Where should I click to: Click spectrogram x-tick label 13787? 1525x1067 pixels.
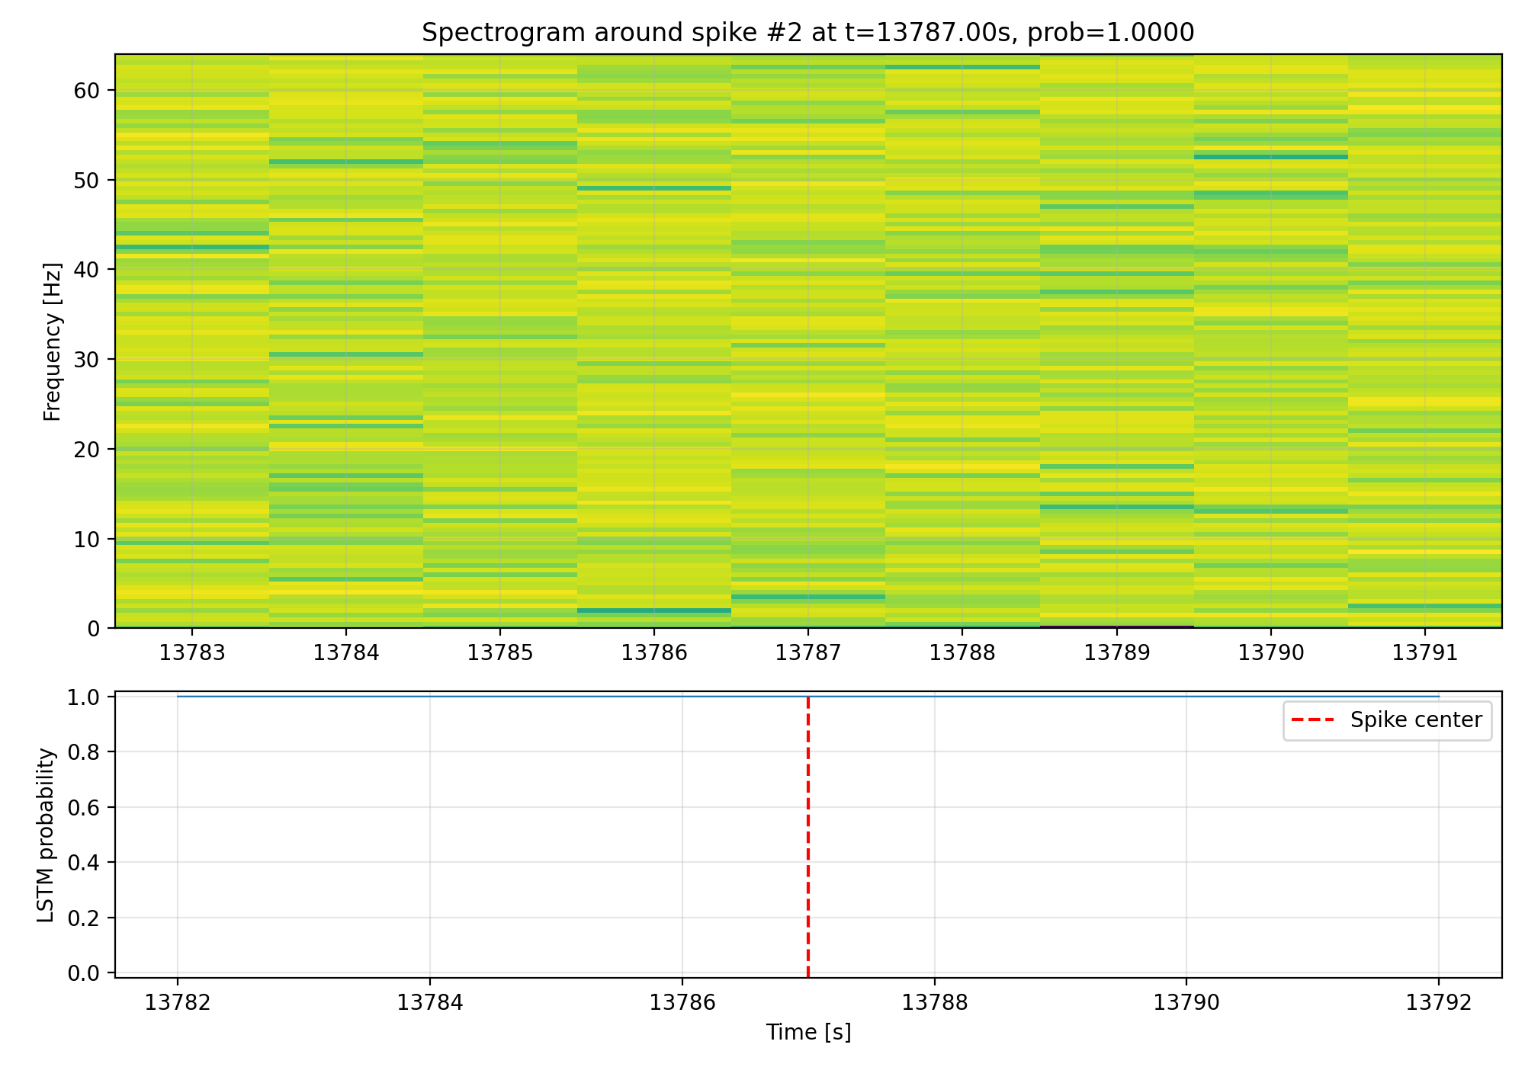[808, 653]
